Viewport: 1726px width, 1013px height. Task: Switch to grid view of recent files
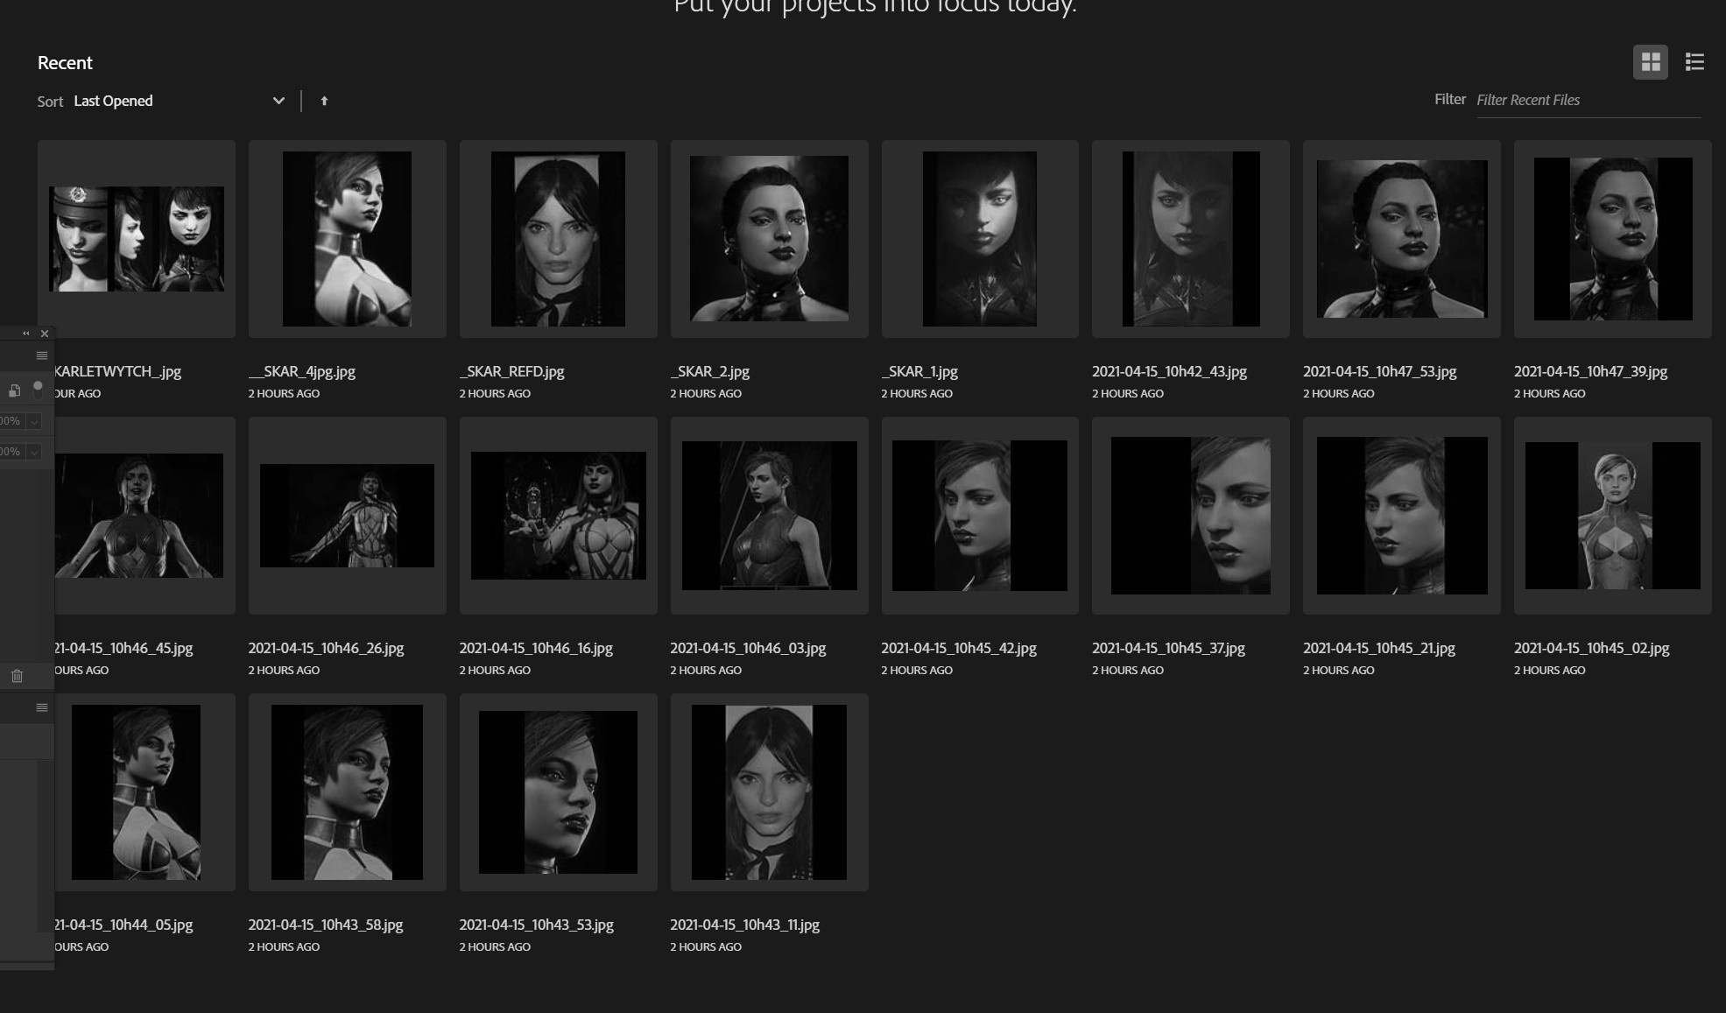[x=1650, y=62]
